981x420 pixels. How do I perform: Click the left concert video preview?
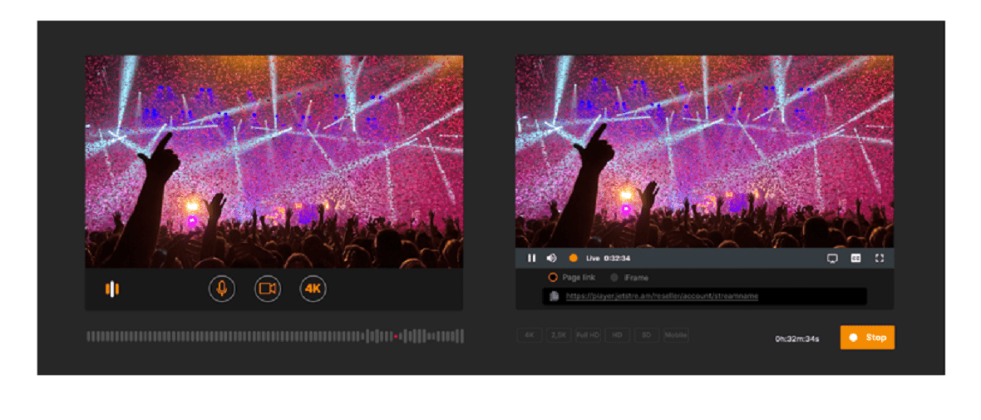274,161
